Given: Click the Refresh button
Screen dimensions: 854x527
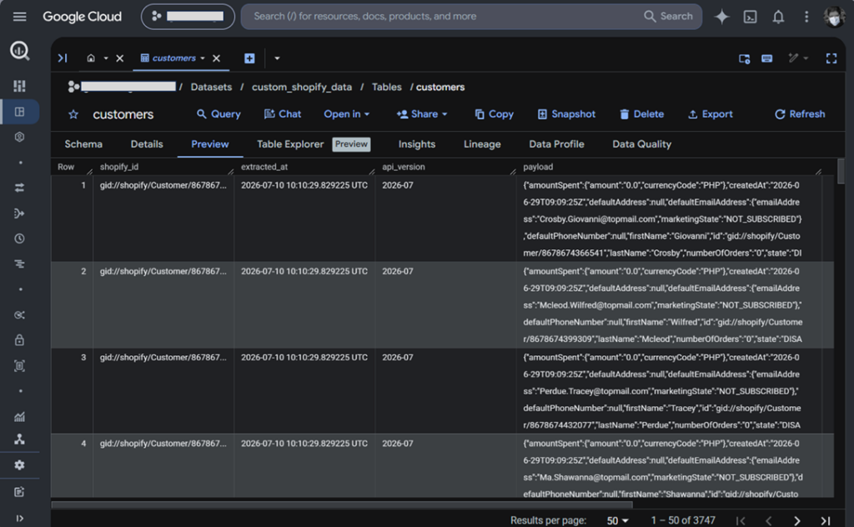Looking at the screenshot, I should pyautogui.click(x=800, y=113).
